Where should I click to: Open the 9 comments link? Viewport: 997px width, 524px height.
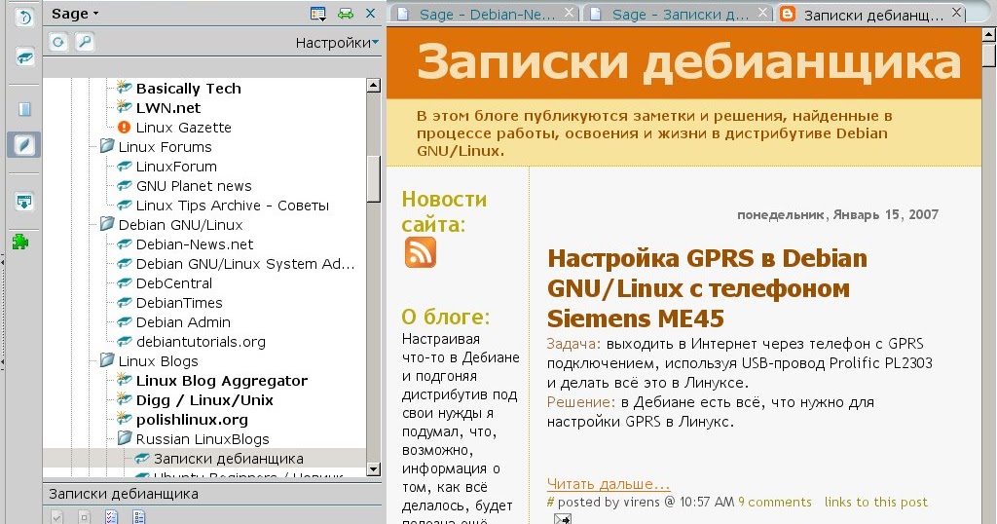pos(774,503)
